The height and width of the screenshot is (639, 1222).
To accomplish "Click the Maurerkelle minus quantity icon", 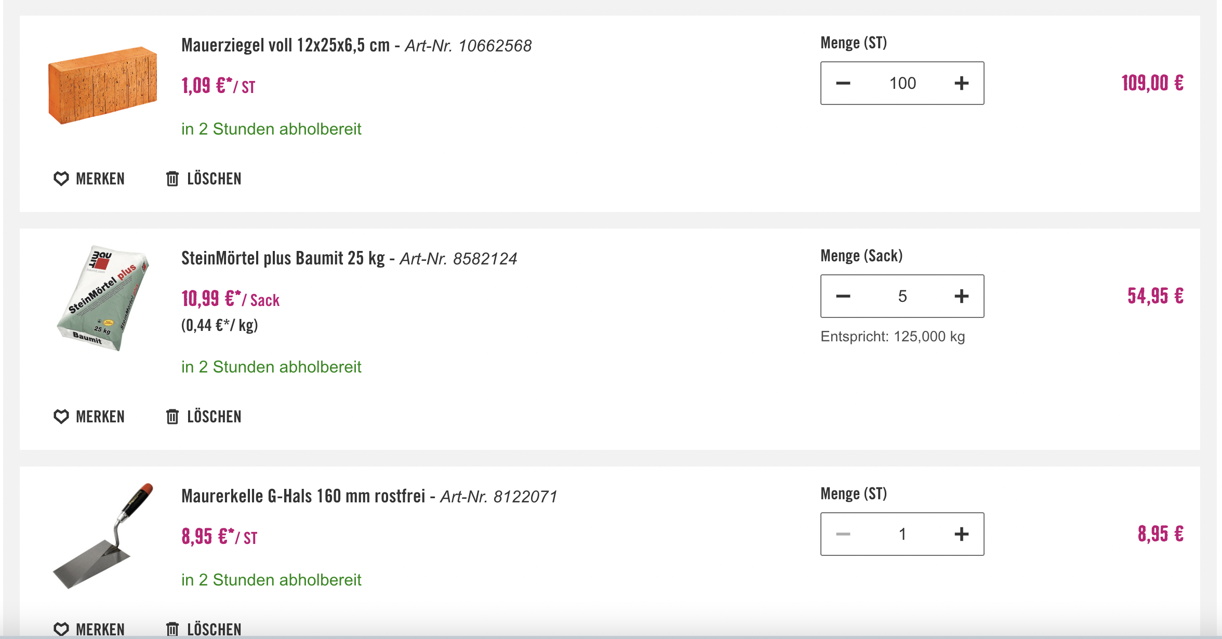I will coord(843,534).
